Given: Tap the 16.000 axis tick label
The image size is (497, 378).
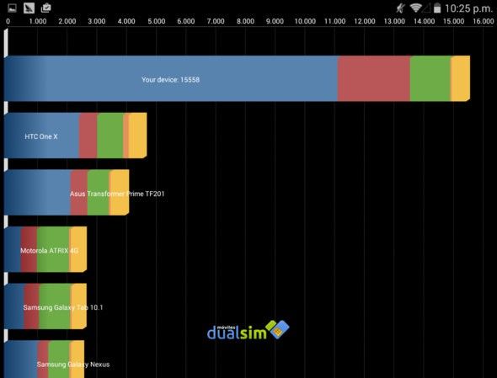Looking at the screenshot, I should (483, 21).
